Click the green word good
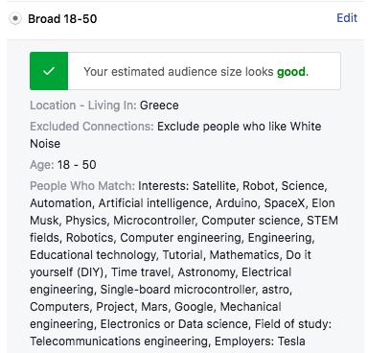 tap(291, 72)
